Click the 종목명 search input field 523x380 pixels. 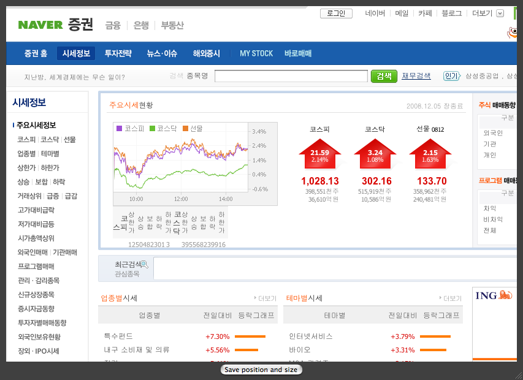click(x=291, y=76)
